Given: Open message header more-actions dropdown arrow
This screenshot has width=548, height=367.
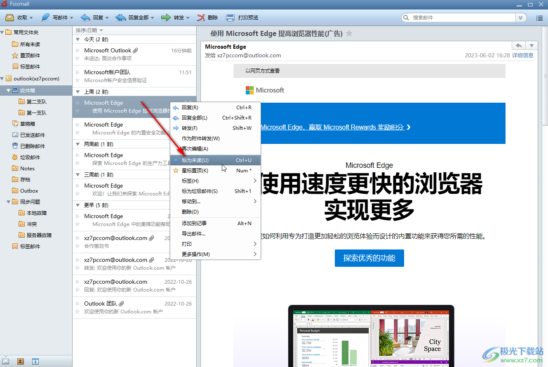Looking at the screenshot, I should tap(532, 46).
